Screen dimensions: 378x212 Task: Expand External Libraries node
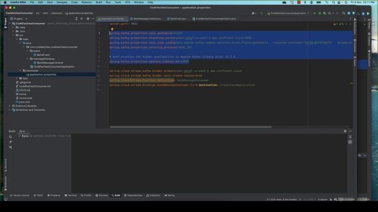coord(10,106)
